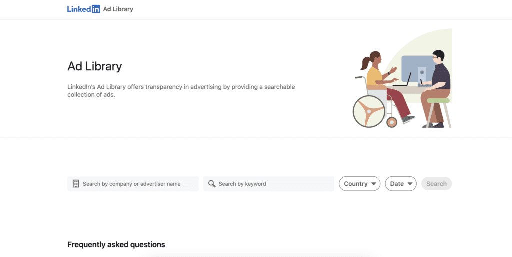Open the Ad Library header link
Screen dimensions: 512x257
(x=118, y=9)
